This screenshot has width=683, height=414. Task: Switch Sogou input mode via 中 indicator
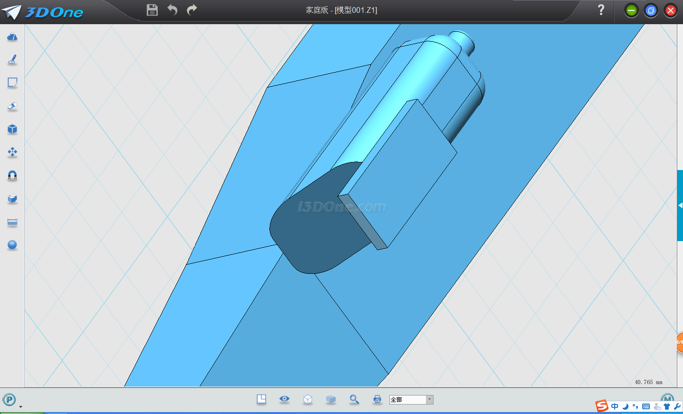coord(615,406)
